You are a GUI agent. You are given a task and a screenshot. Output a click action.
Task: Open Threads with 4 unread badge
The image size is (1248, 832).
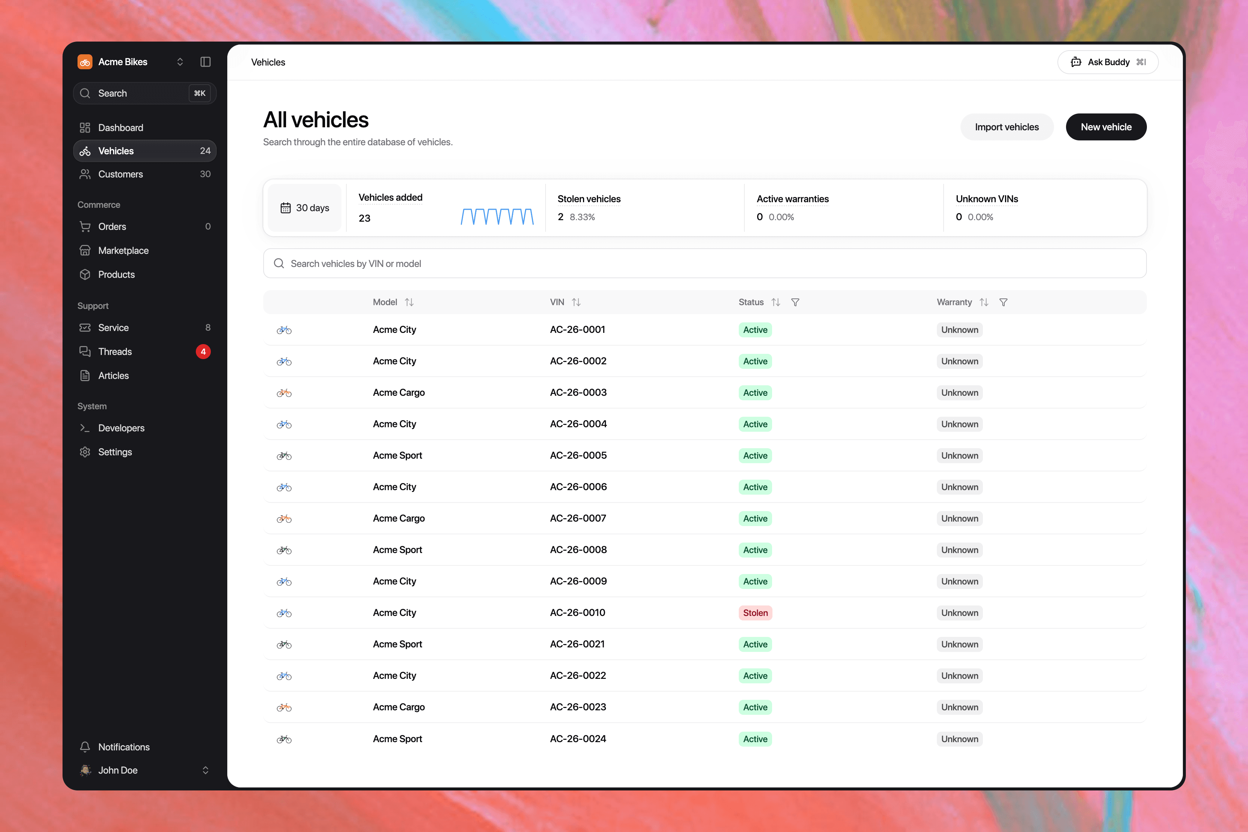tap(144, 351)
